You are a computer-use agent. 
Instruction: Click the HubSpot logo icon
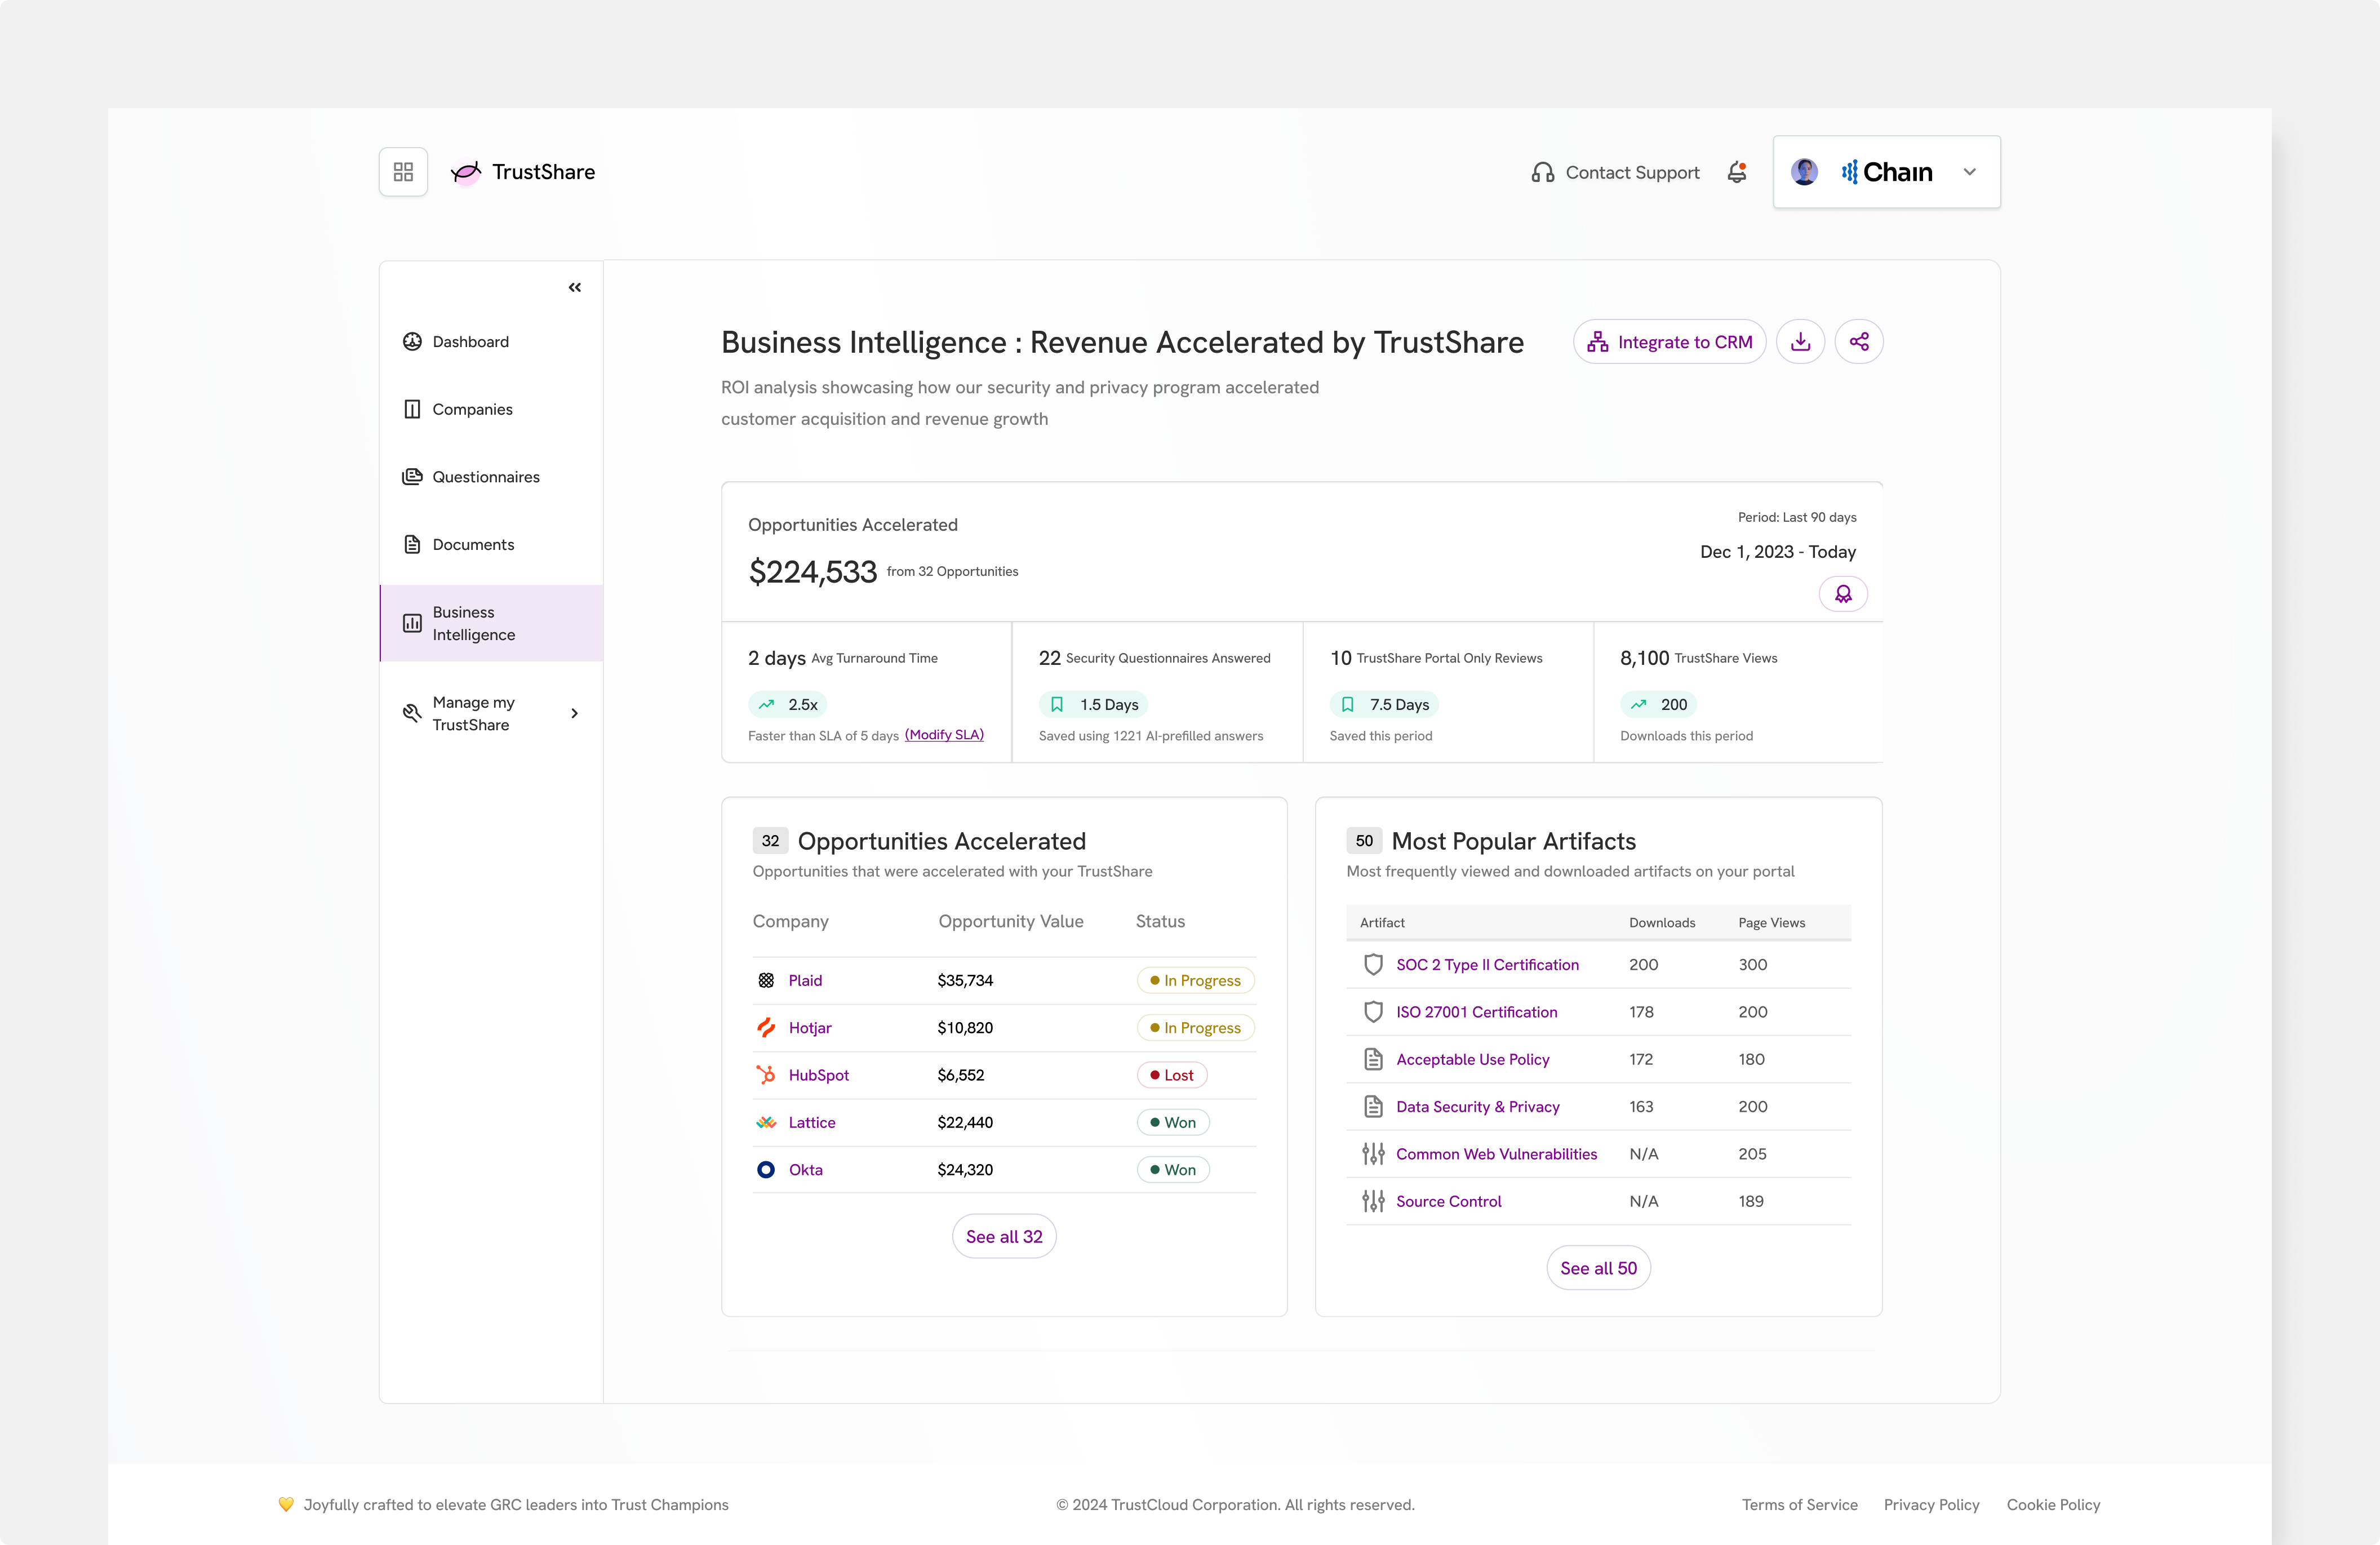tap(766, 1075)
